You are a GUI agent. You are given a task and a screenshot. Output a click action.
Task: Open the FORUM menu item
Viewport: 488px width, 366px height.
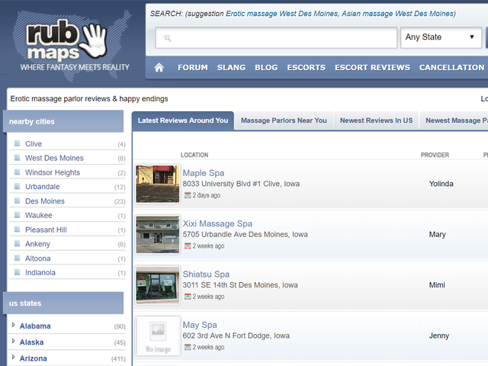(x=193, y=68)
